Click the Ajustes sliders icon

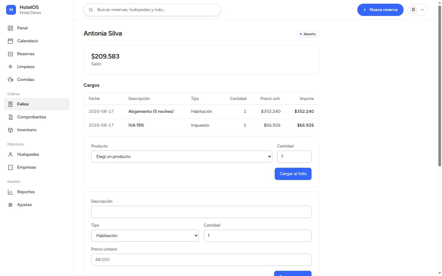click(10, 205)
